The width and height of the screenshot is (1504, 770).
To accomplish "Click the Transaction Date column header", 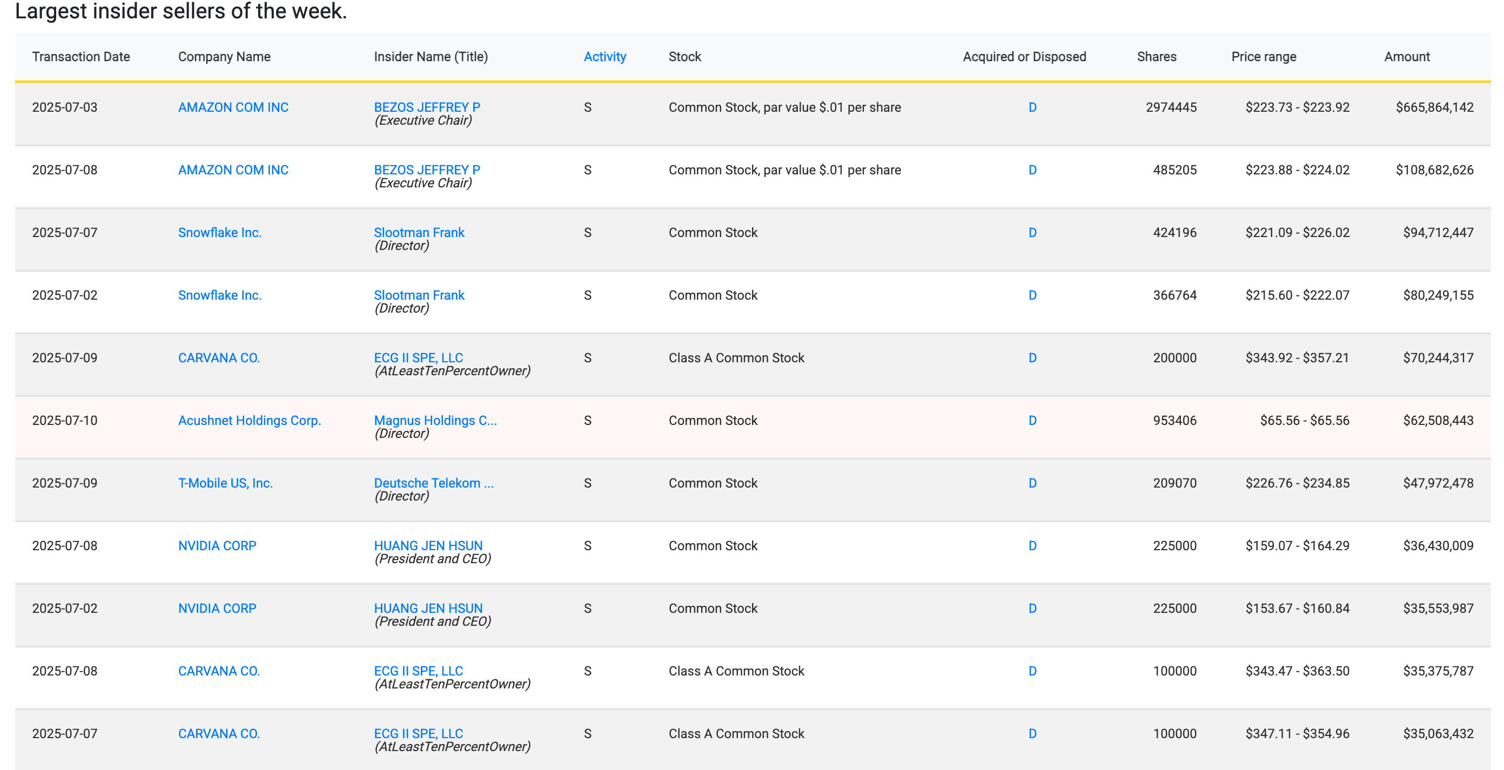I will 81,57.
